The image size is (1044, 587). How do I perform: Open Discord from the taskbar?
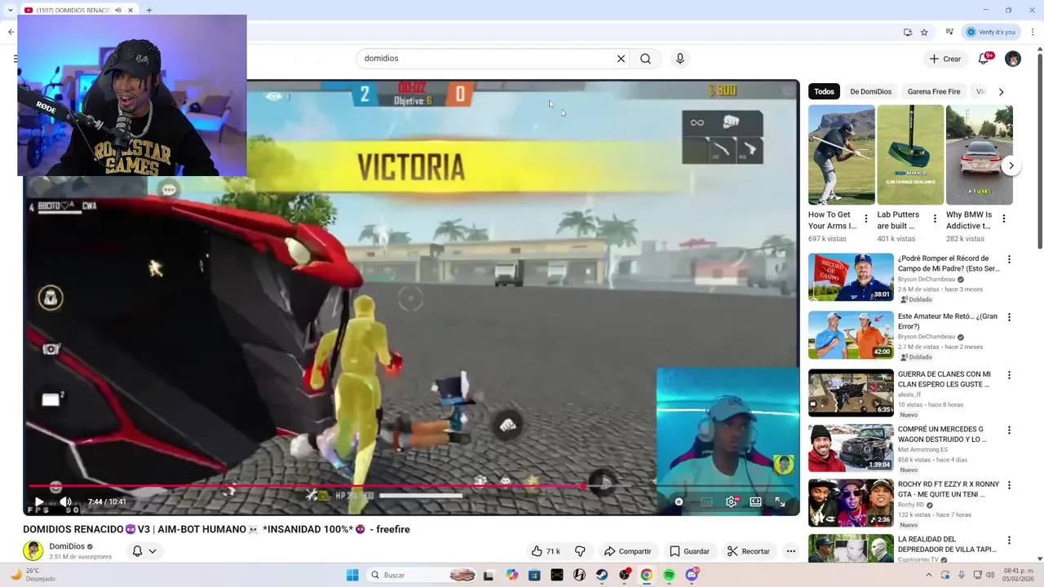pos(692,575)
